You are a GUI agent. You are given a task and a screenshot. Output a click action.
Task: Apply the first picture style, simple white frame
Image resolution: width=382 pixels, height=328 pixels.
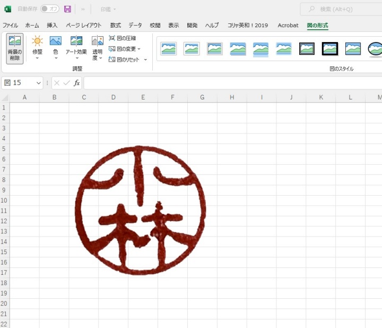pos(169,48)
